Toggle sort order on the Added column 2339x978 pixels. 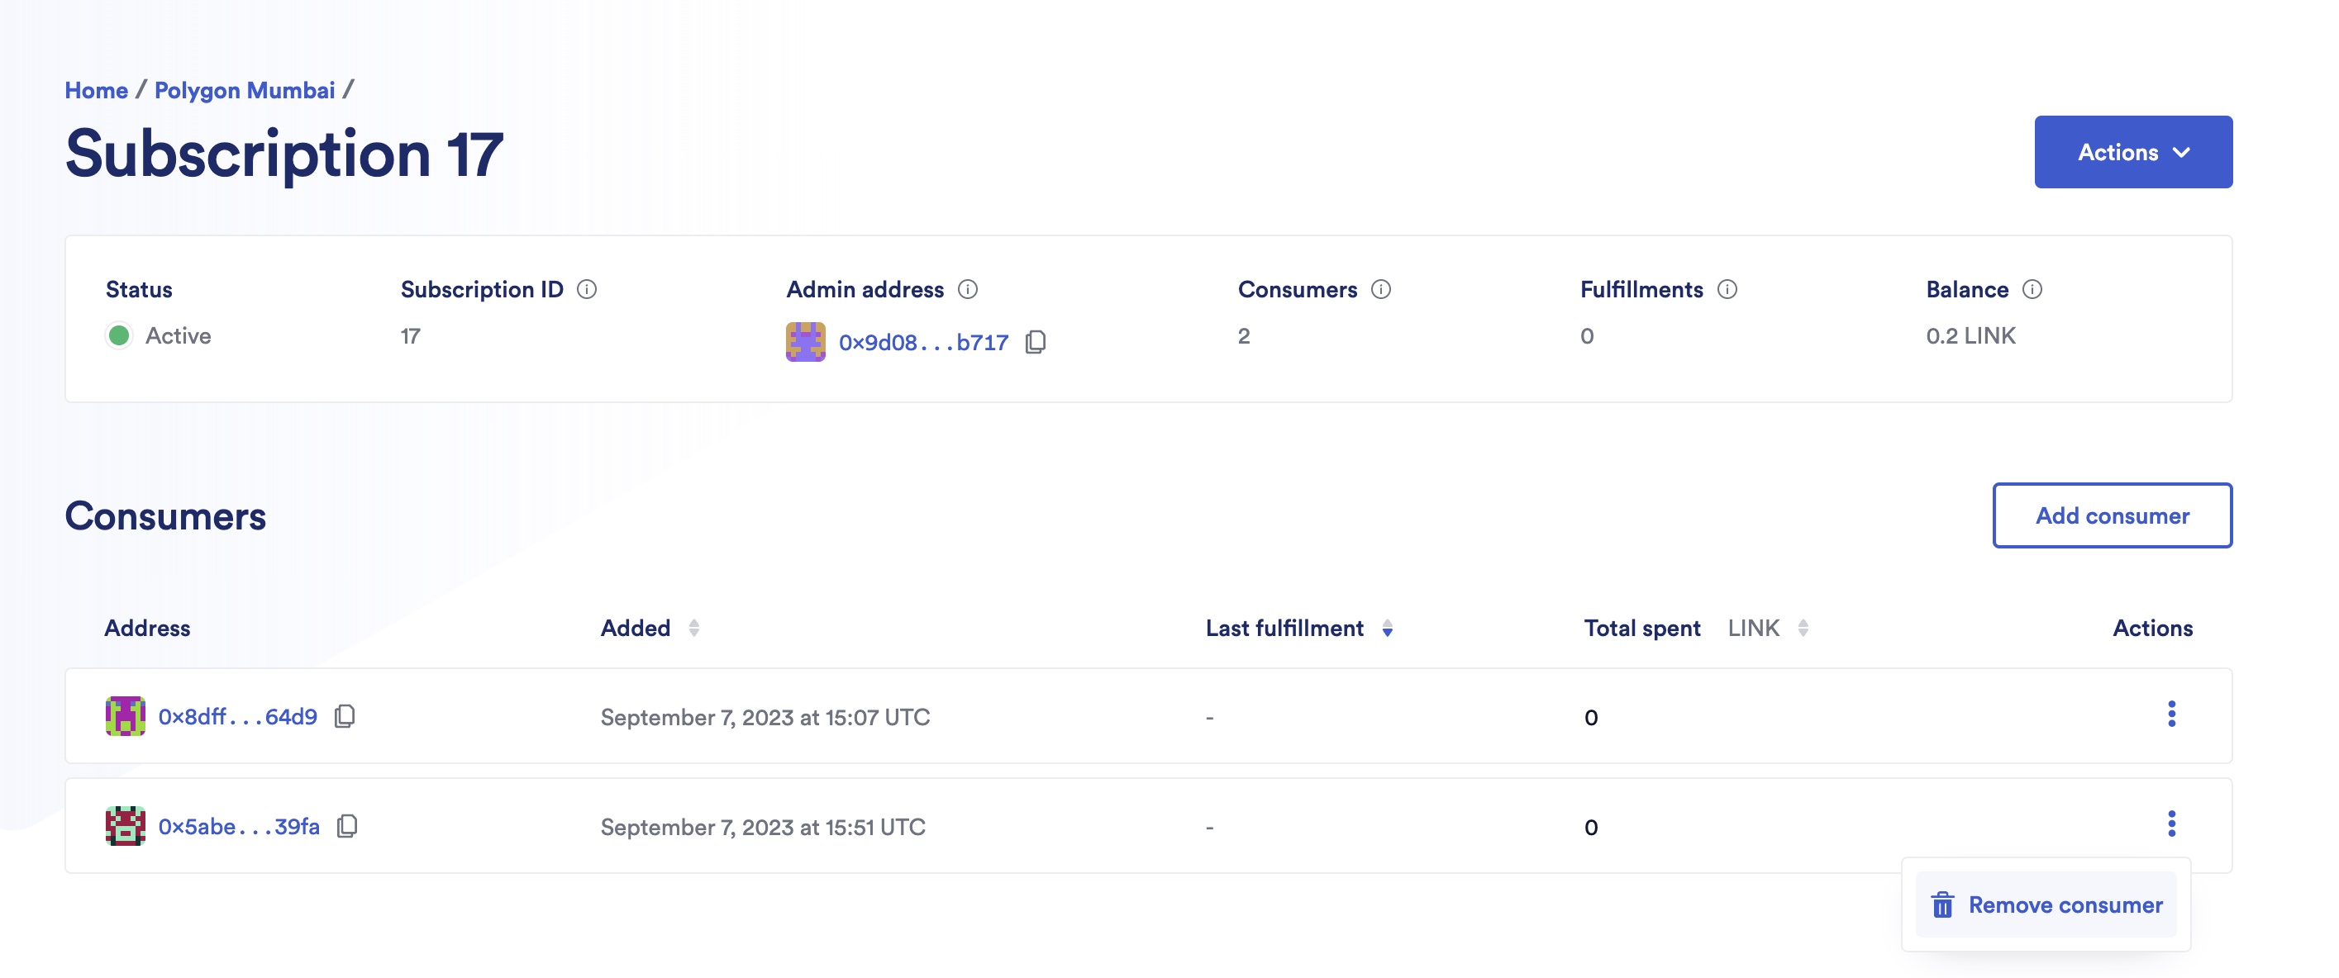[694, 628]
